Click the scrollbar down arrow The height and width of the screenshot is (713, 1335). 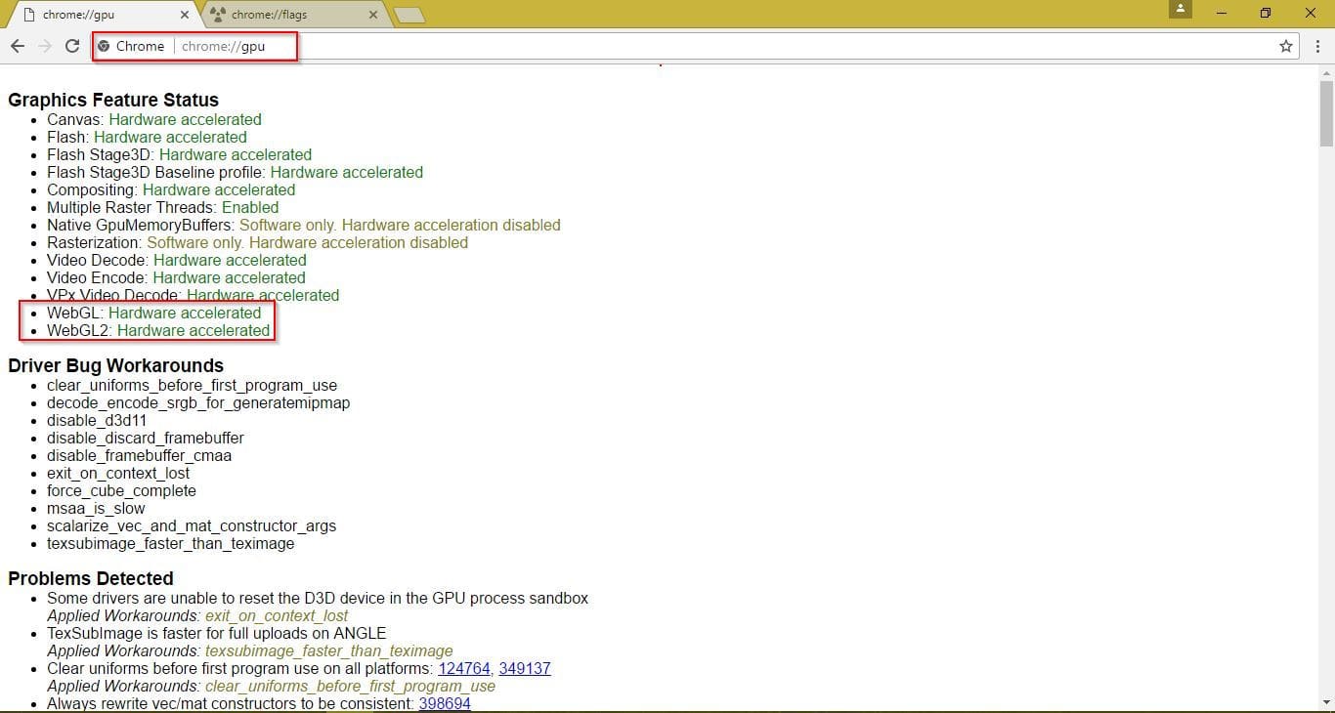[x=1326, y=703]
